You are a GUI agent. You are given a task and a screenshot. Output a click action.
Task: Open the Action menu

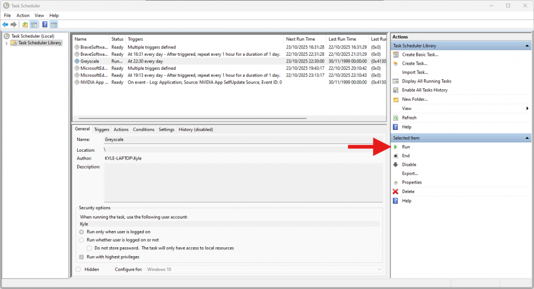pos(23,15)
